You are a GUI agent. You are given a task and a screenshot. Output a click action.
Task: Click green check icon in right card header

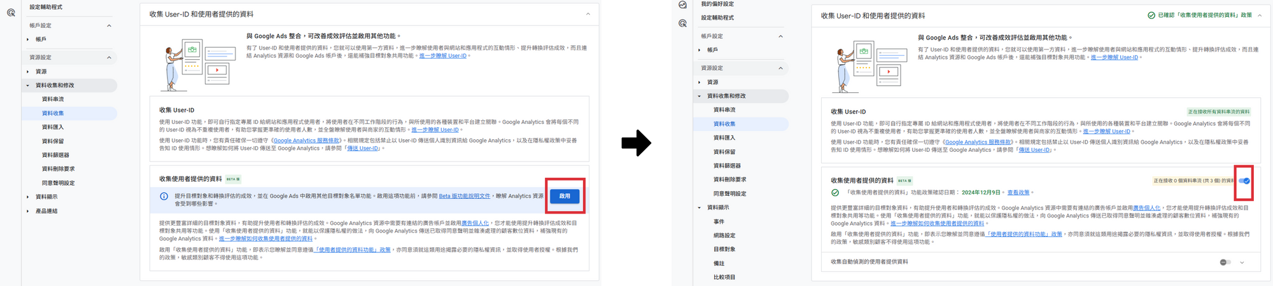coord(1151,15)
